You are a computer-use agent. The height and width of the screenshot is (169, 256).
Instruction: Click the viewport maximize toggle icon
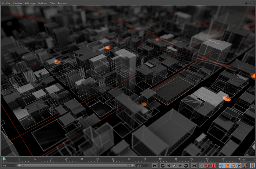click(x=253, y=3)
